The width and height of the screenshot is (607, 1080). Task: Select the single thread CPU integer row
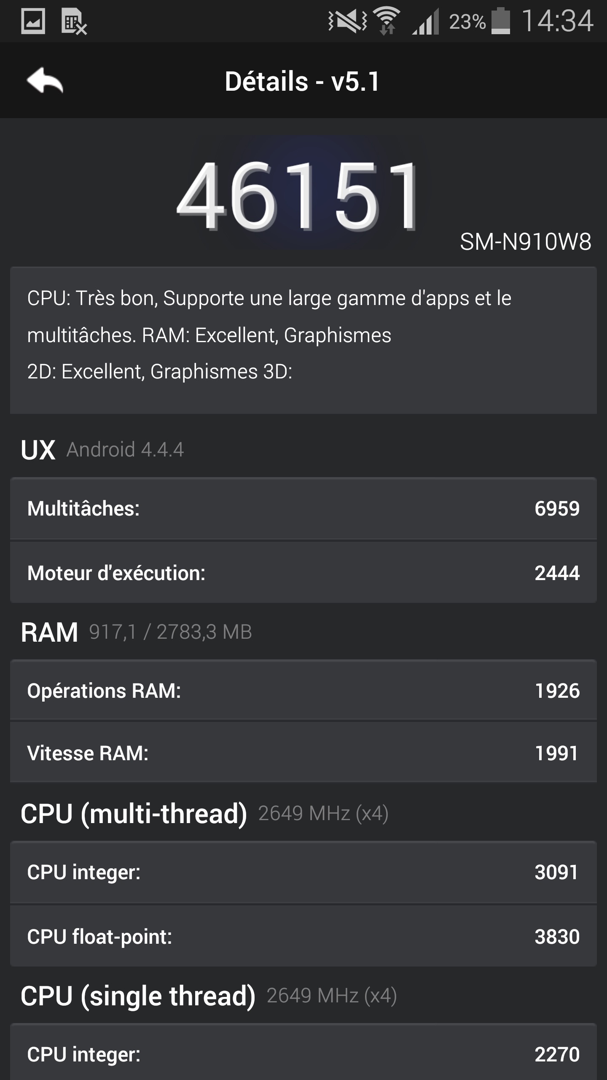click(x=303, y=1054)
